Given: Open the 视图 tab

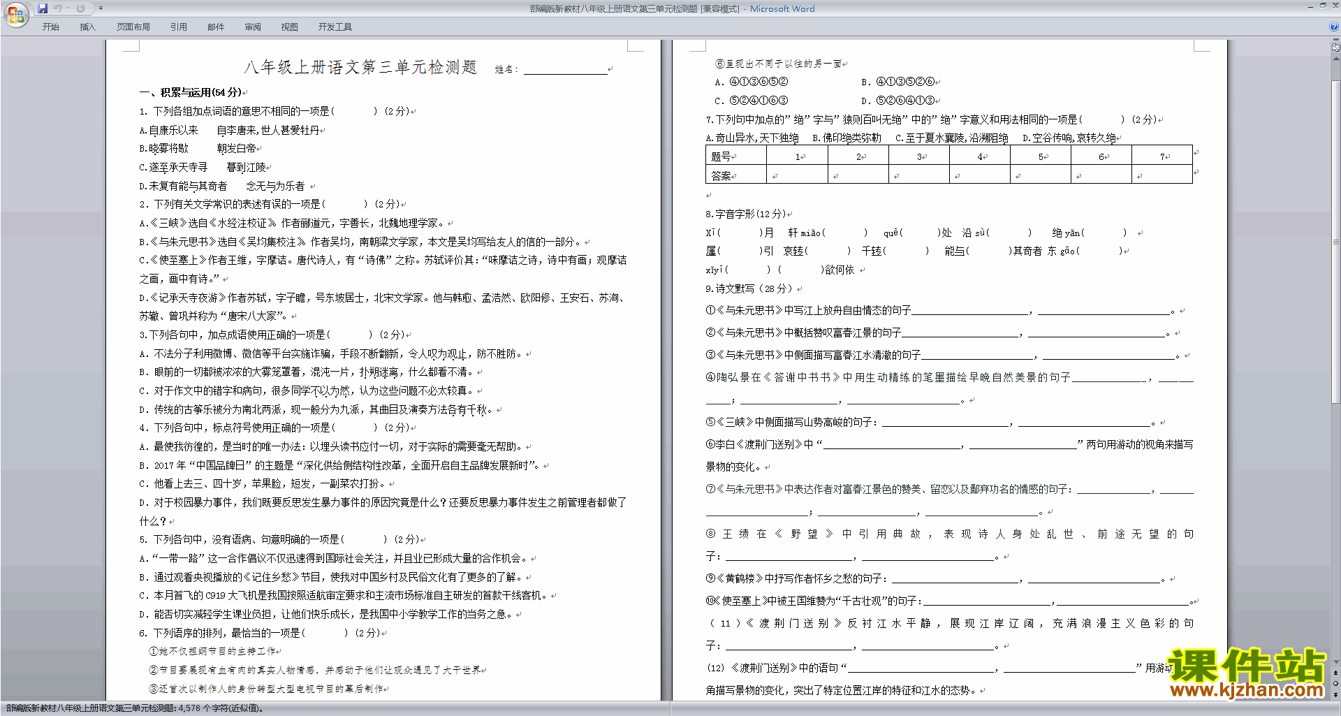Looking at the screenshot, I should [x=290, y=27].
